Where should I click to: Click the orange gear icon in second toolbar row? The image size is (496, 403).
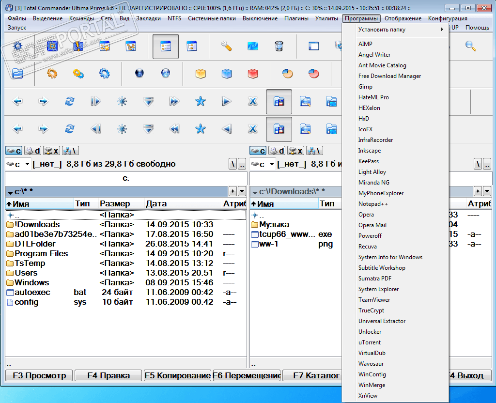click(x=52, y=74)
